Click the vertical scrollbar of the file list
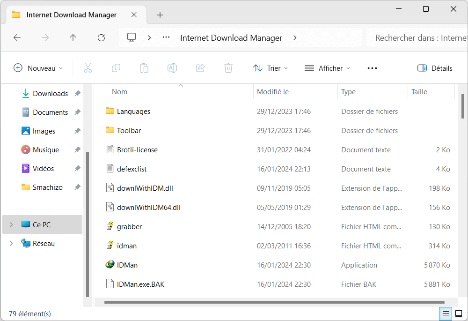The height and width of the screenshot is (321, 468). coord(463,106)
